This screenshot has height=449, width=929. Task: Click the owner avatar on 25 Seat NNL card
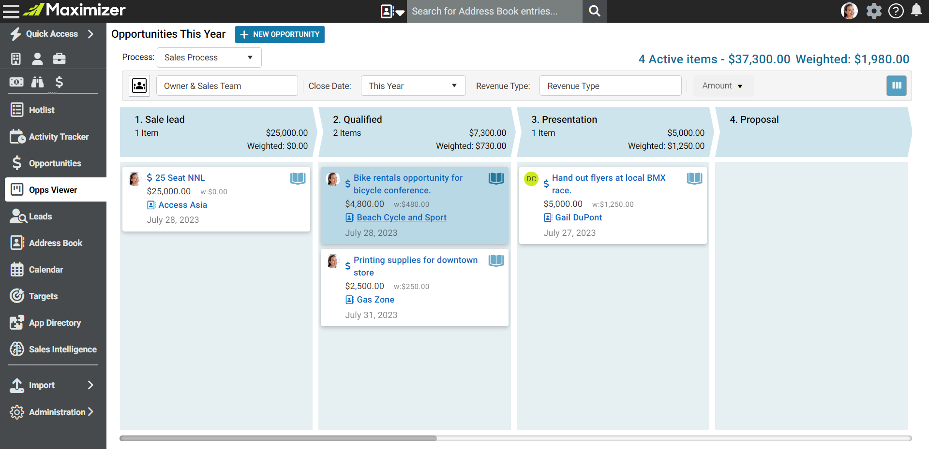135,179
